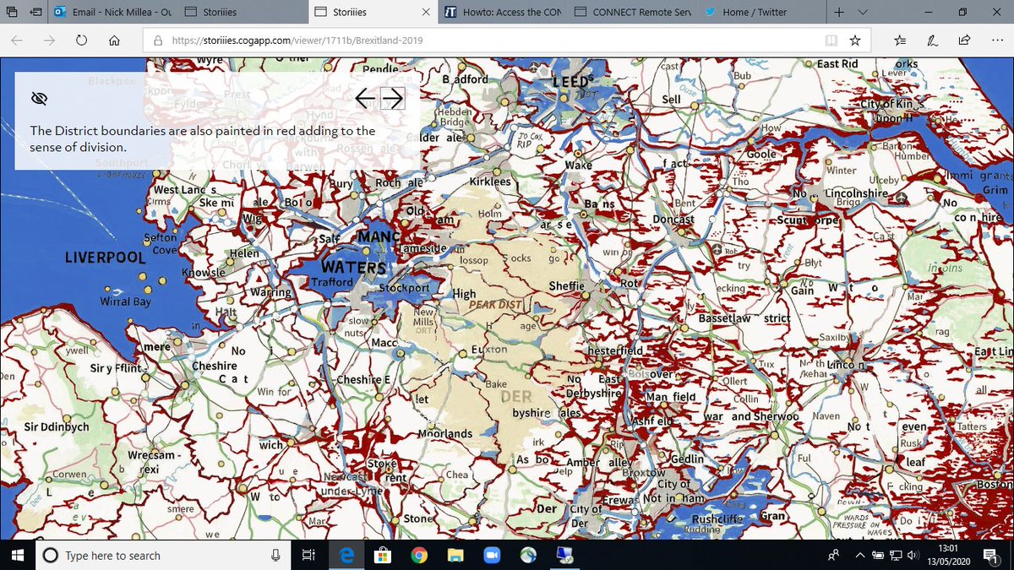Click the Goole label on the map
The height and width of the screenshot is (570, 1014).
coord(761,155)
